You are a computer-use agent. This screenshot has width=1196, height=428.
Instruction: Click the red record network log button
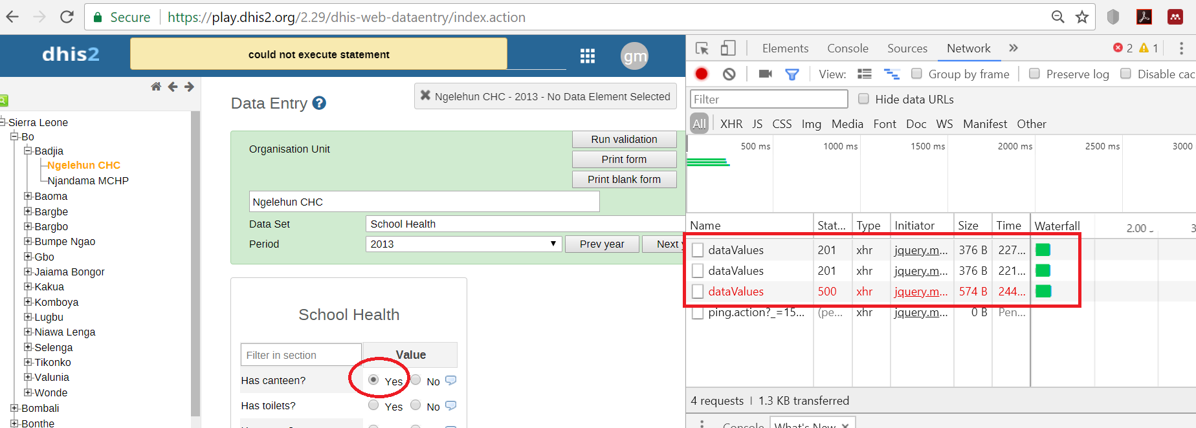click(702, 74)
